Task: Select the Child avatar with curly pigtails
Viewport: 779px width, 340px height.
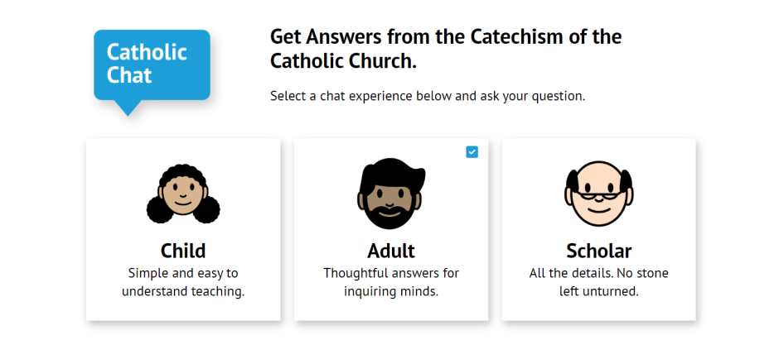Action: pyautogui.click(x=183, y=194)
